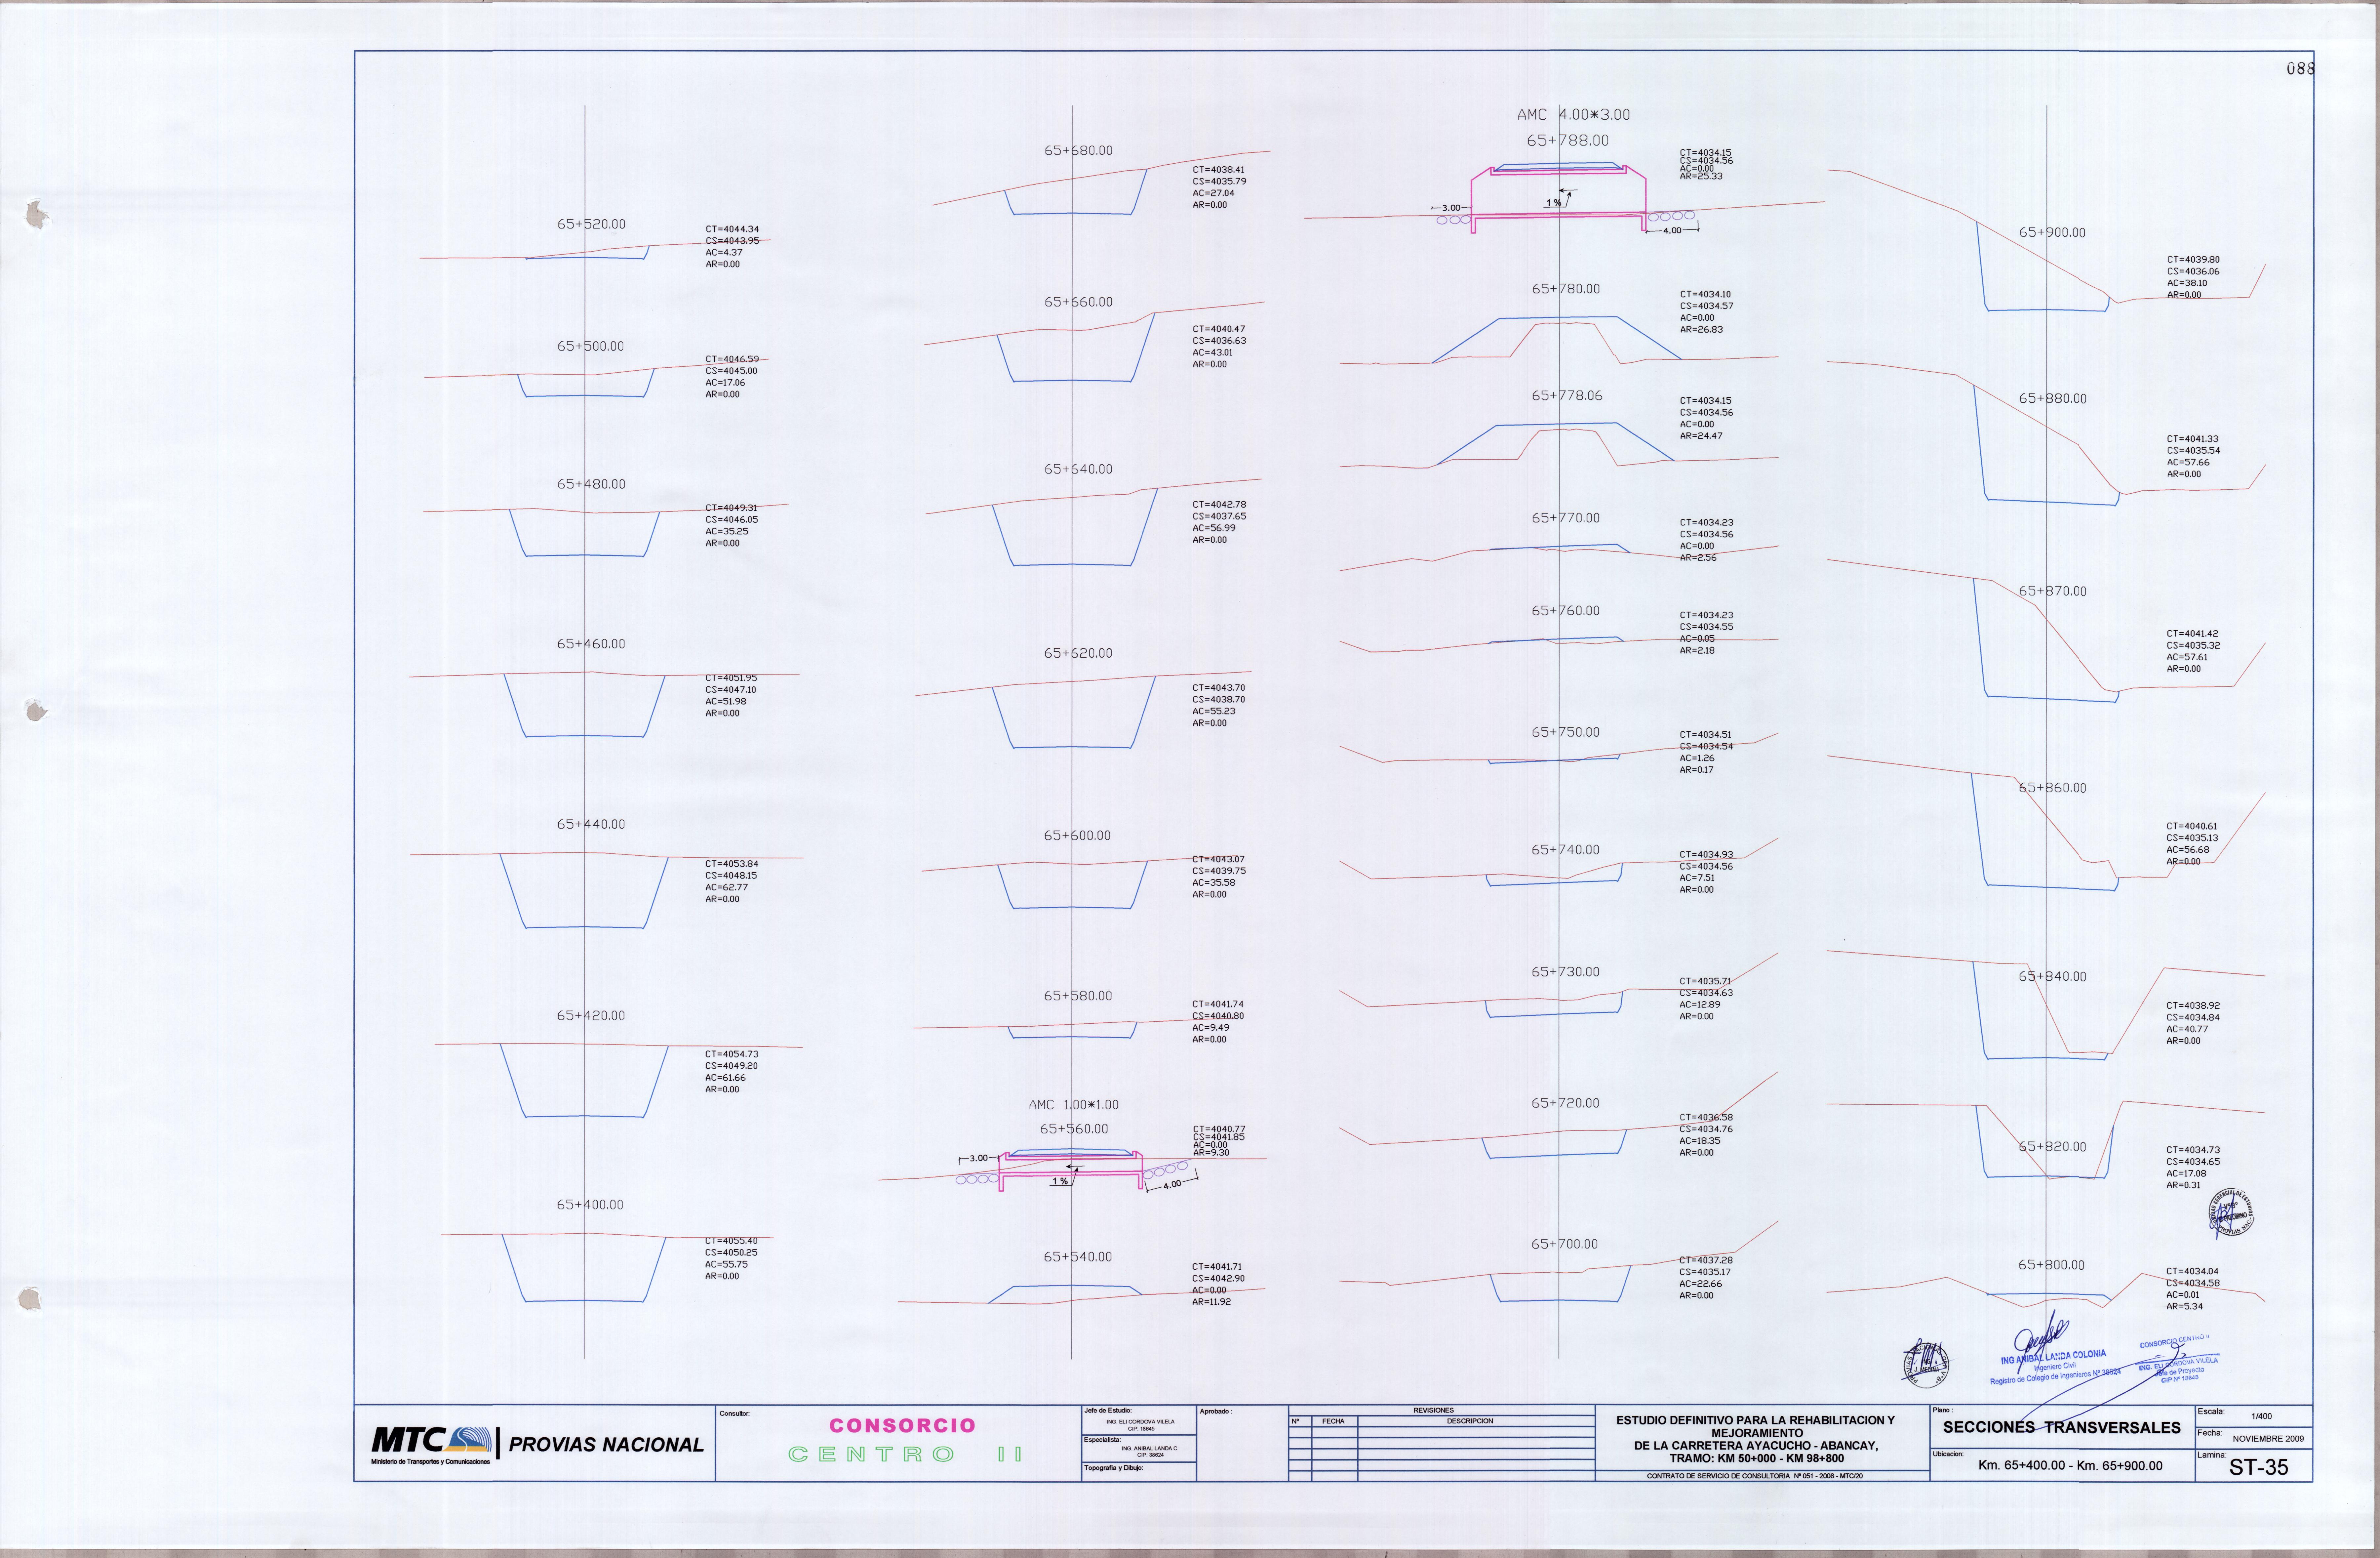Click the FECHA column in the revisions table

[x=1333, y=1421]
